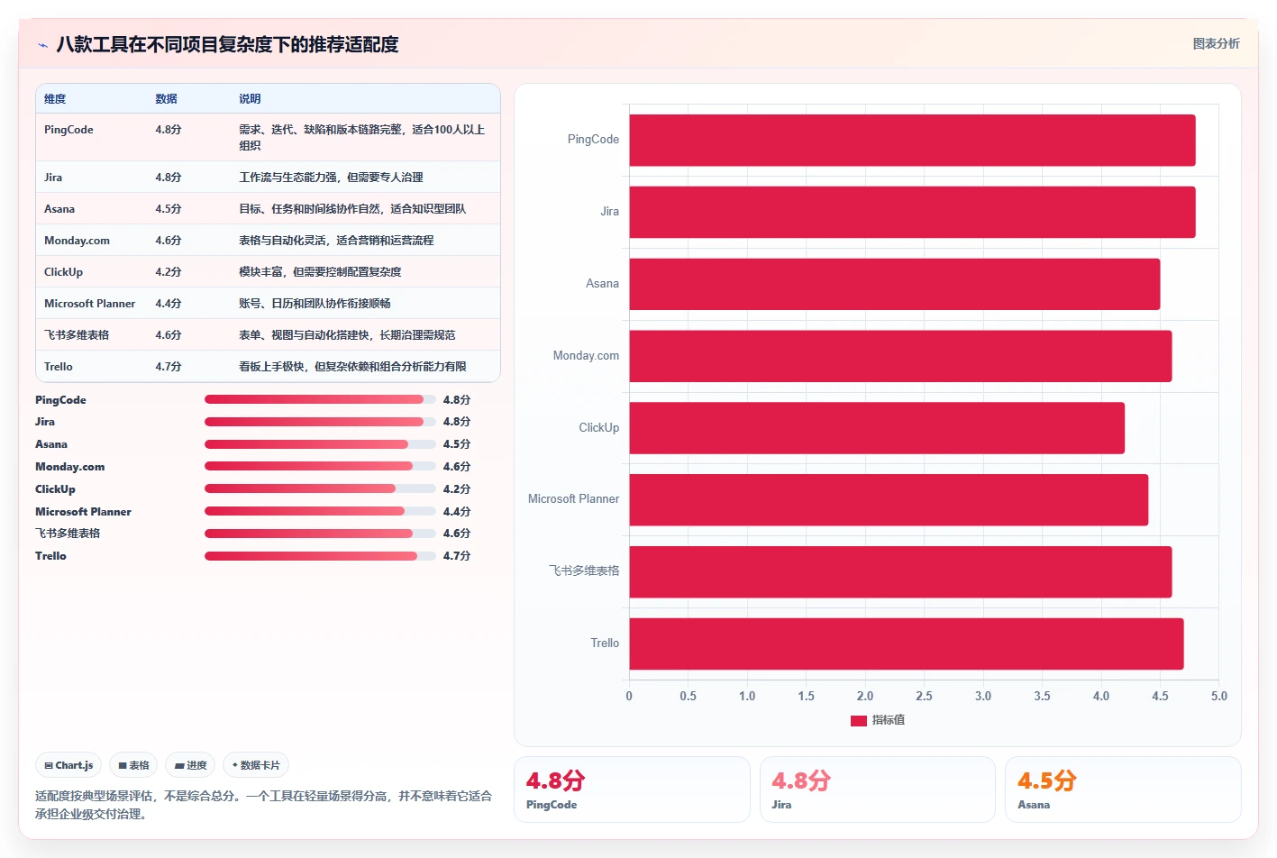
Task: Click the 飞书多维表格 axis label in the chart
Action: [x=584, y=571]
